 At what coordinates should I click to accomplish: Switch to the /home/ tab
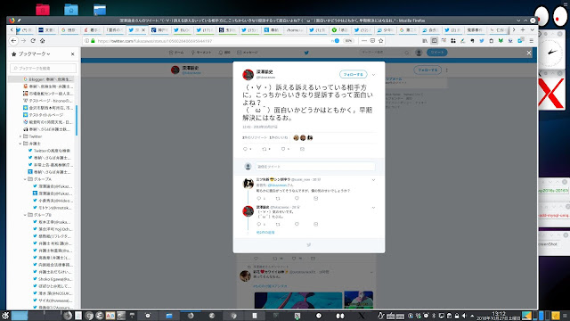(295, 29)
